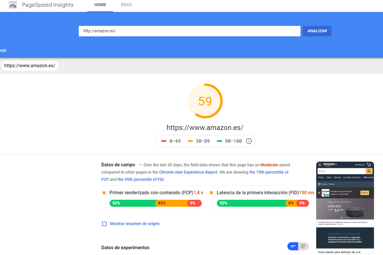Click the orange FCP square indicator

104,192
